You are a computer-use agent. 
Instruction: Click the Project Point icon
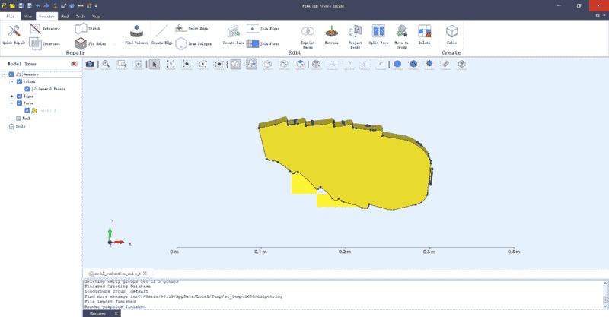click(356, 36)
